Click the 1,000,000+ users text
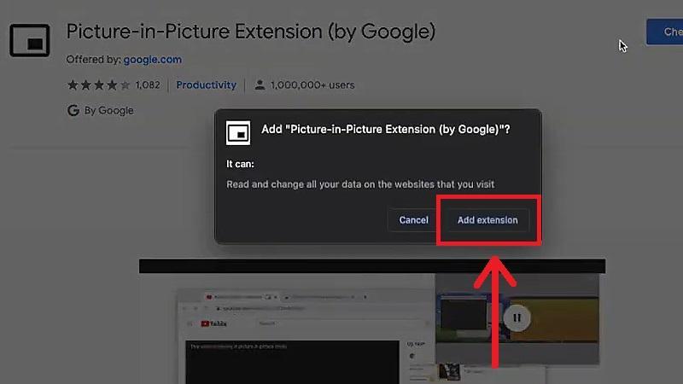Viewport: 683px width, 384px height. [x=312, y=85]
